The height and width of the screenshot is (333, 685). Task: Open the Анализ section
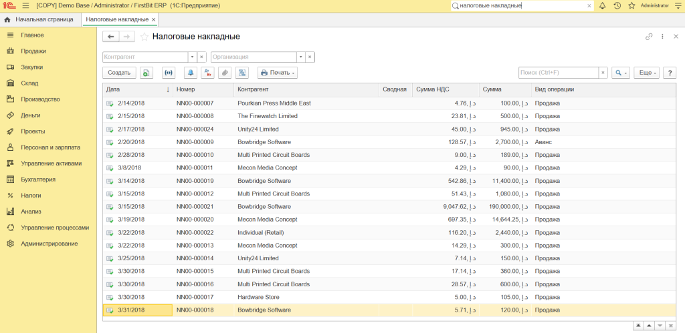48,212
